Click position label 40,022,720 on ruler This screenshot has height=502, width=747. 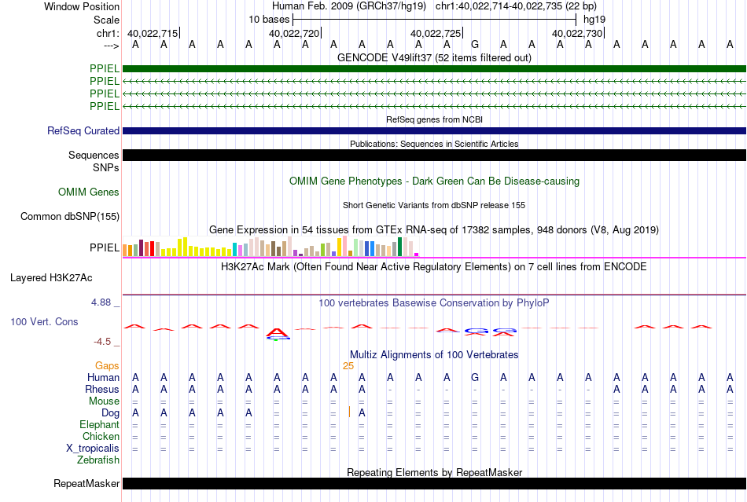(294, 33)
